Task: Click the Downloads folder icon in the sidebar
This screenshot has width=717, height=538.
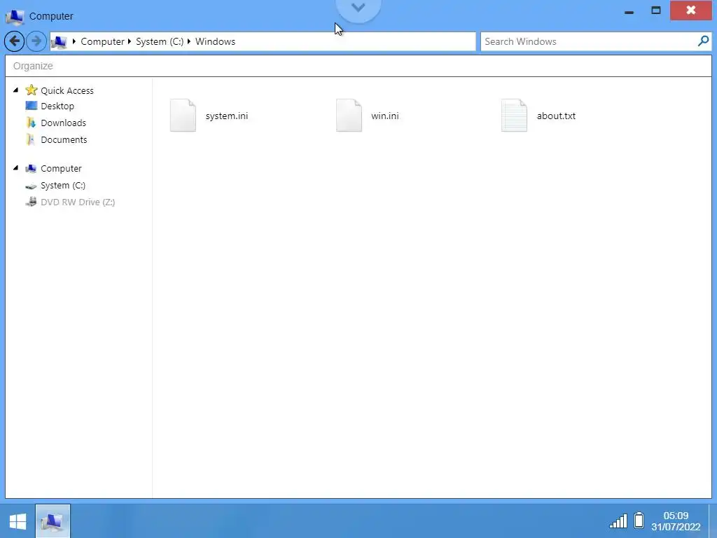Action: [31, 123]
